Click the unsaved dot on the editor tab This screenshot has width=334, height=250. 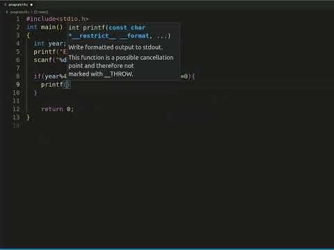pos(31,5)
